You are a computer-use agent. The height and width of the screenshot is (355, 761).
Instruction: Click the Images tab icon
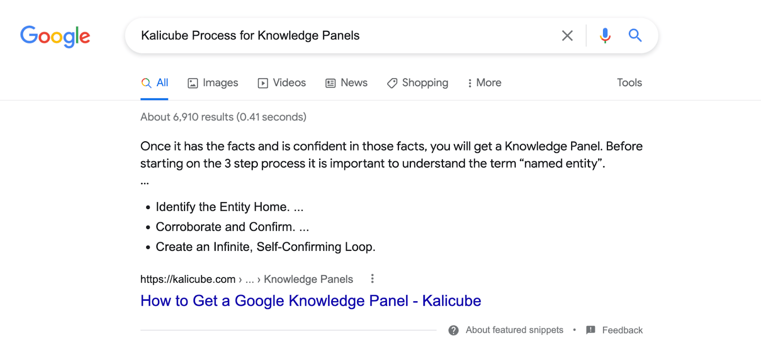click(193, 83)
